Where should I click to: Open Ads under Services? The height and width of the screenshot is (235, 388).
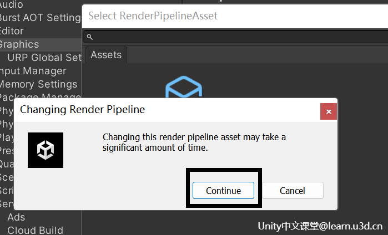(16, 217)
